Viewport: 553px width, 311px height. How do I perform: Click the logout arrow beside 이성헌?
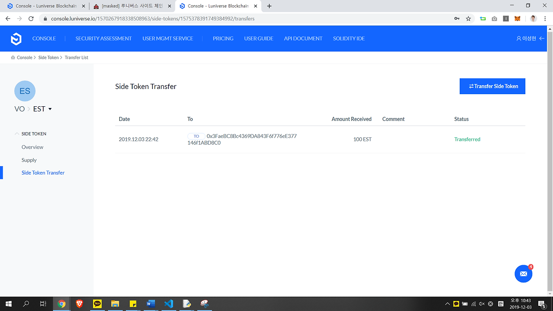(x=541, y=38)
